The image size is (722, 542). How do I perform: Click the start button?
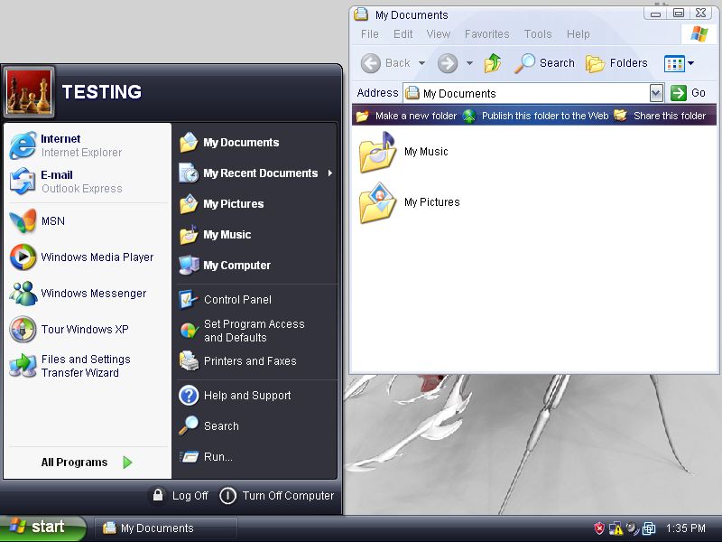[x=42, y=528]
